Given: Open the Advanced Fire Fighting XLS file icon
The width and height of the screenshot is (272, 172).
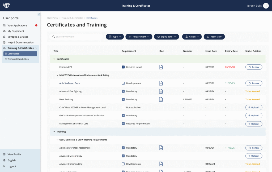Looking at the screenshot, I should click(x=161, y=91).
